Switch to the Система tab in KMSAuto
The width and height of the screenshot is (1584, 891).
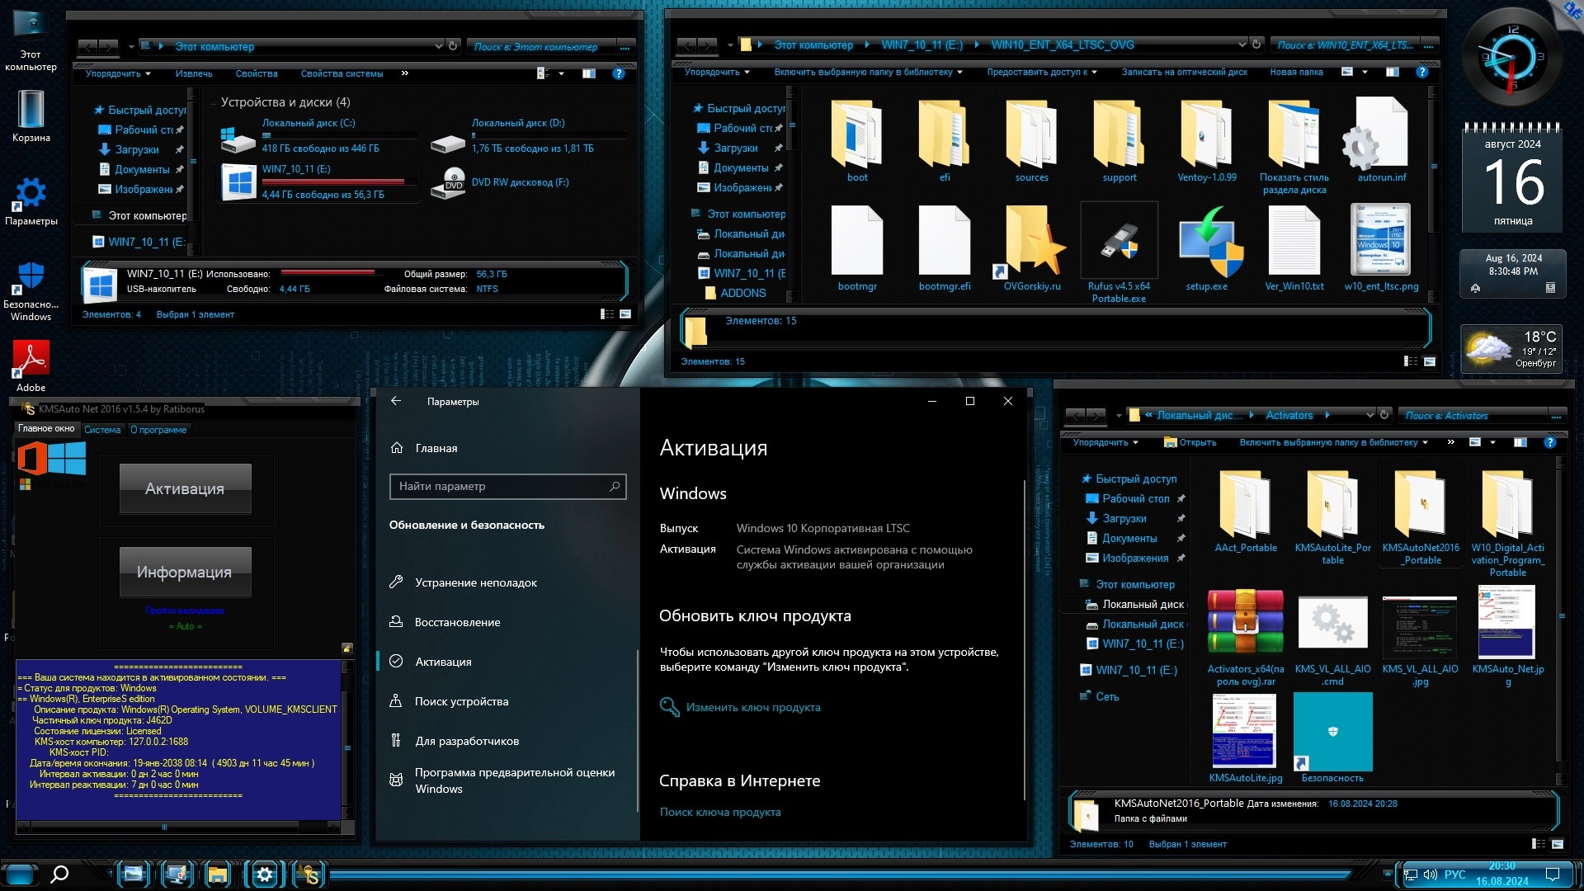(x=102, y=430)
